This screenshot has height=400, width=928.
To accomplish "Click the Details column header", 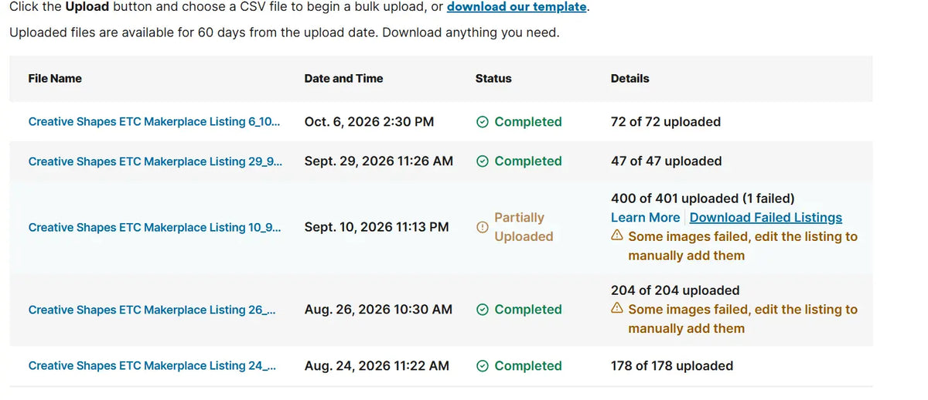I will [x=630, y=79].
